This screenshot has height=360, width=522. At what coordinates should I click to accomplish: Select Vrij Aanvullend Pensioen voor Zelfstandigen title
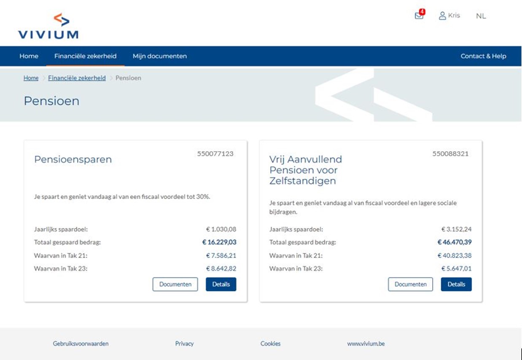(x=306, y=170)
